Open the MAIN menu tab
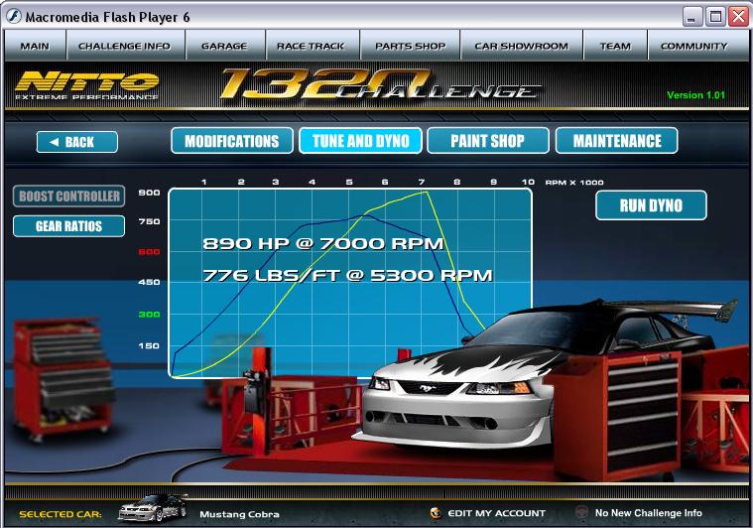This screenshot has width=753, height=528. click(35, 46)
